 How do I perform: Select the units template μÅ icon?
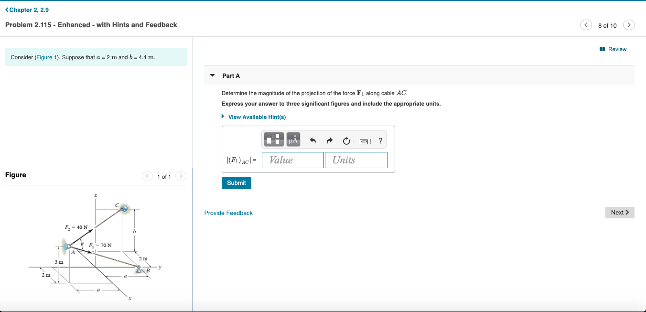point(293,139)
